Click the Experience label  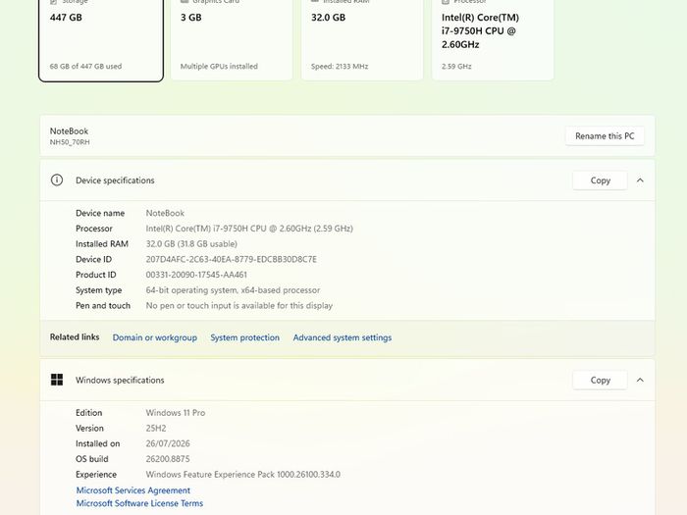tap(96, 475)
